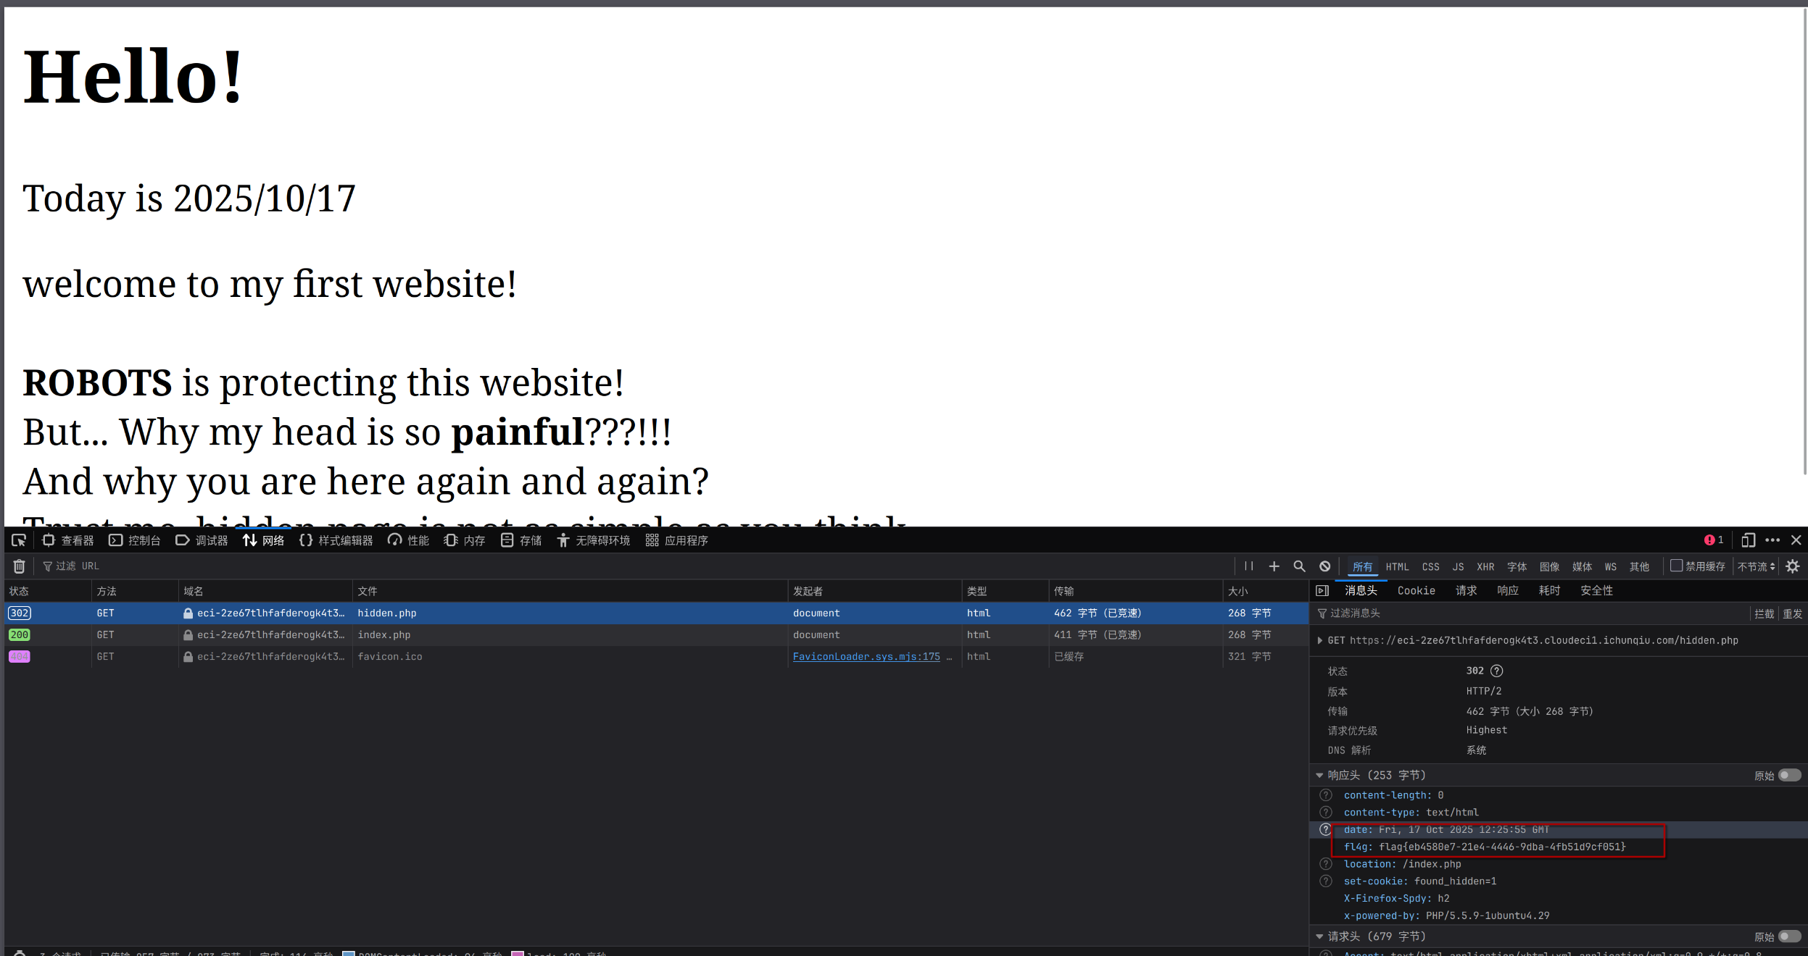1808x956 pixels.
Task: Collapse the 响应头 section
Action: (x=1319, y=776)
